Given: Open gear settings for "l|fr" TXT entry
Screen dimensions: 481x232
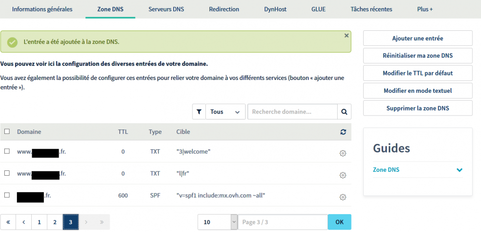Looking at the screenshot, I should 342,175.
